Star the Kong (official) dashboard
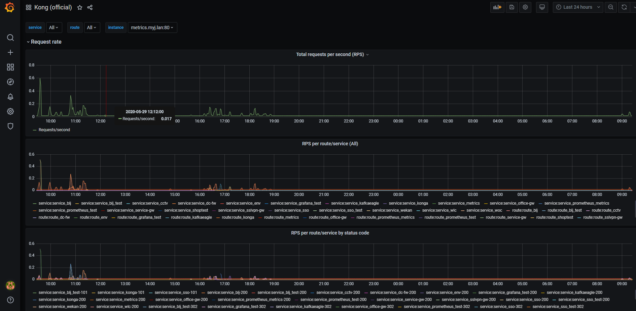The width and height of the screenshot is (636, 311). [x=80, y=7]
